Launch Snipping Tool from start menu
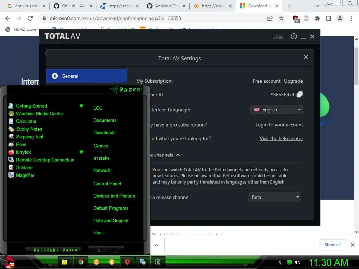This screenshot has height=269, width=359. pos(29,137)
